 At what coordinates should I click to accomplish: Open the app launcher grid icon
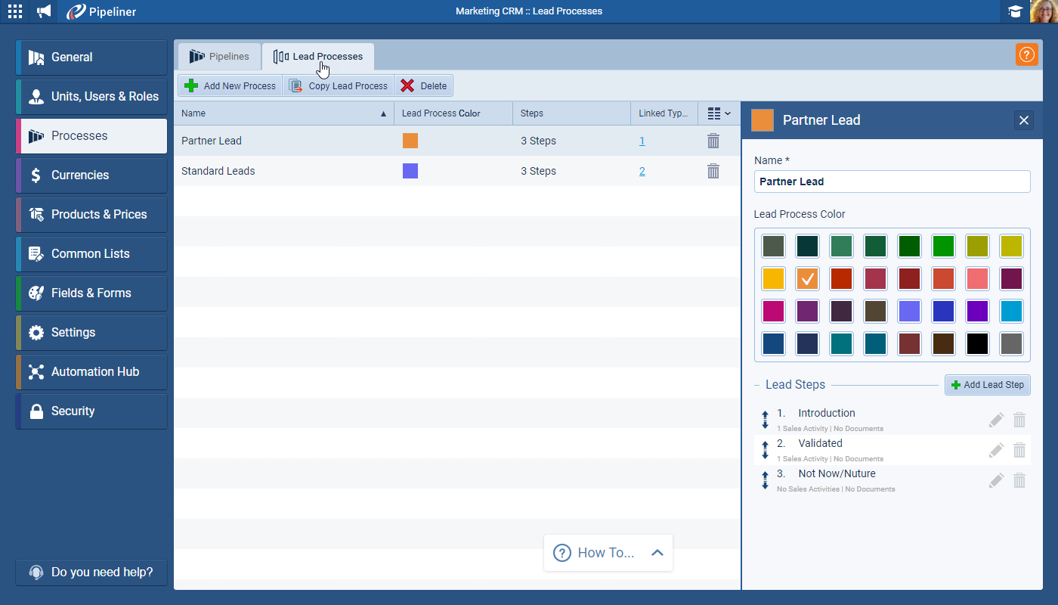pos(15,11)
